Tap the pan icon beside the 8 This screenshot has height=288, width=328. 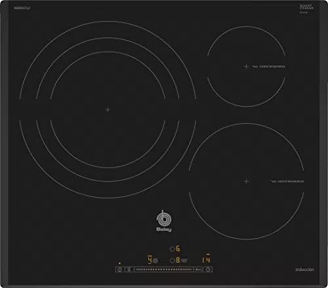point(184,260)
